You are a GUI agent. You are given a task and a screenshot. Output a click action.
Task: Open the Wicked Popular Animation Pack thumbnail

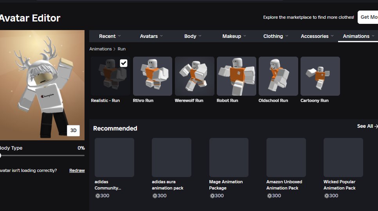[343, 157]
